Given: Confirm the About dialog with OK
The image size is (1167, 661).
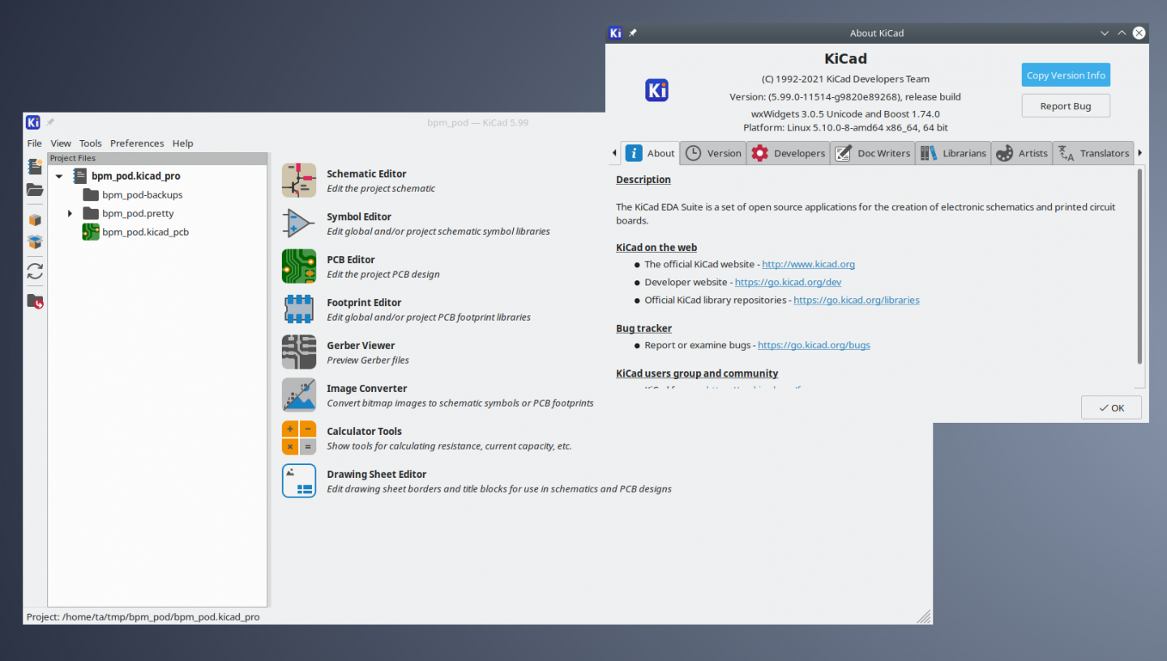Looking at the screenshot, I should pos(1111,407).
